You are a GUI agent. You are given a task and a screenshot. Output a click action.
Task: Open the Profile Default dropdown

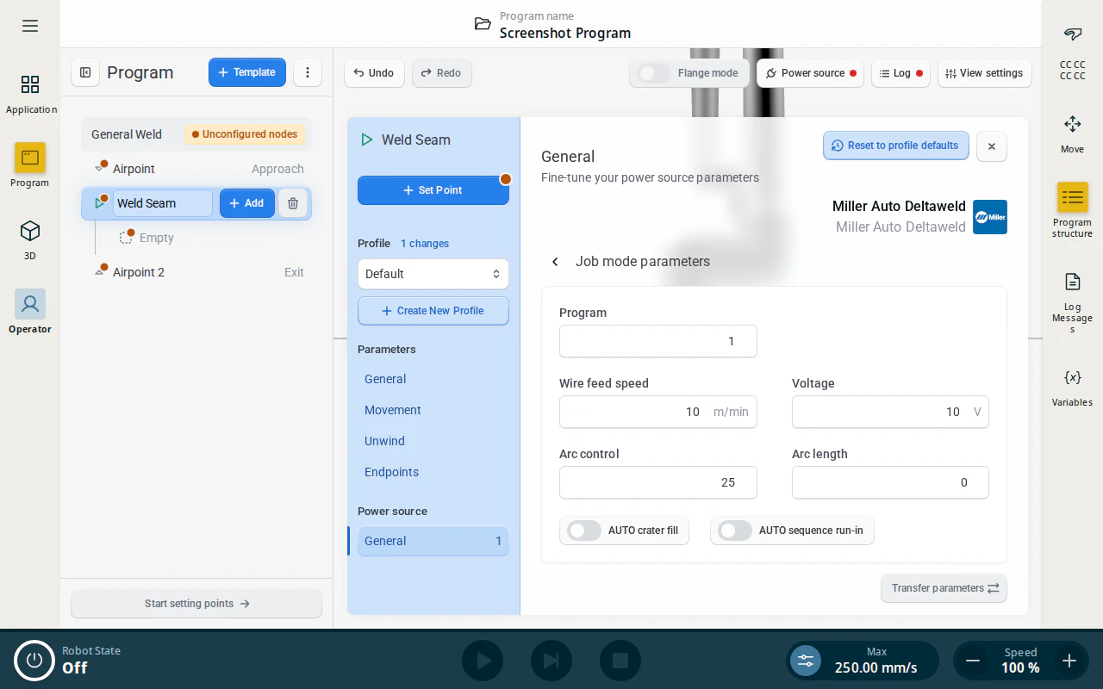[433, 274]
